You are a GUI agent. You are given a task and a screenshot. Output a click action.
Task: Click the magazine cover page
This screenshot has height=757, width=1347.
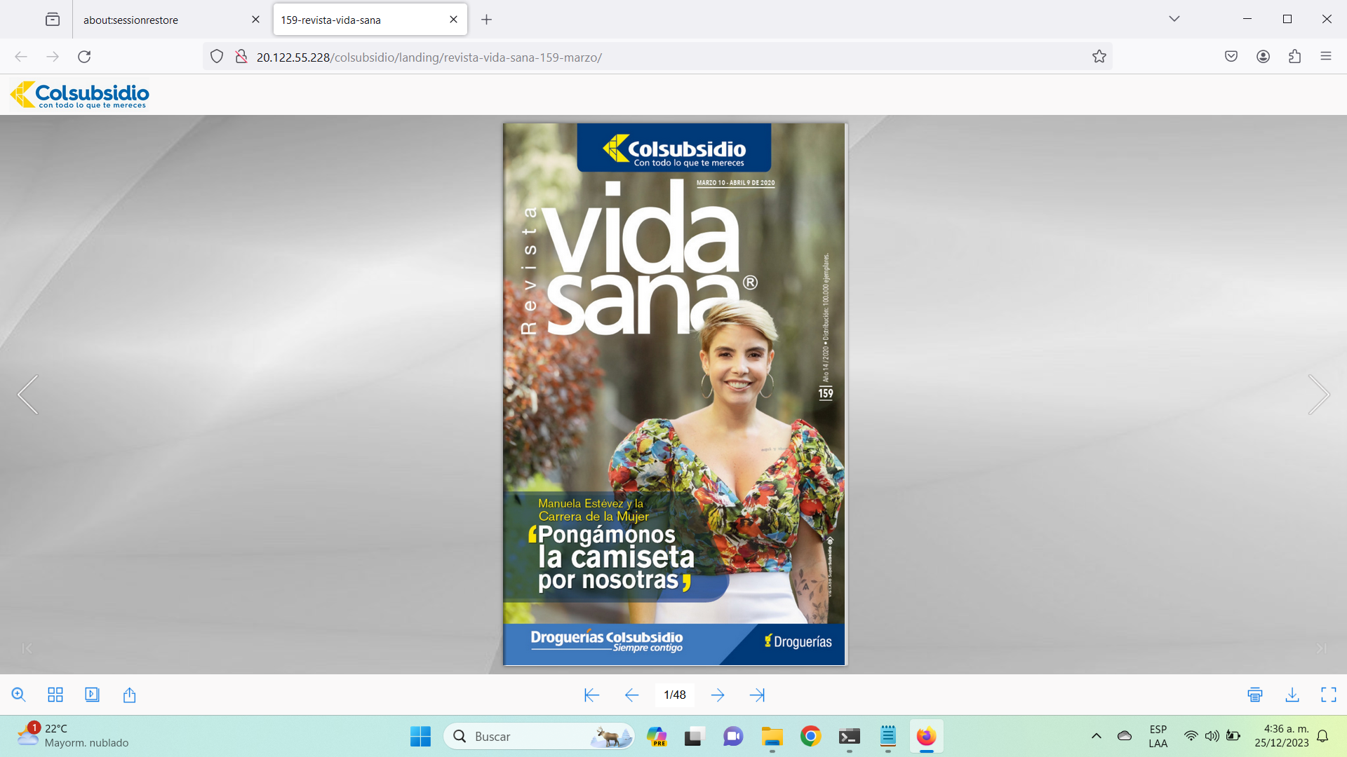pyautogui.click(x=675, y=395)
